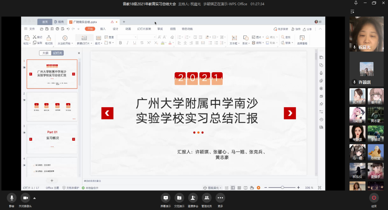Screen dimensions: 388x210
Task: Click the Invite Participants (邀请参会) icon
Action: click(x=193, y=198)
